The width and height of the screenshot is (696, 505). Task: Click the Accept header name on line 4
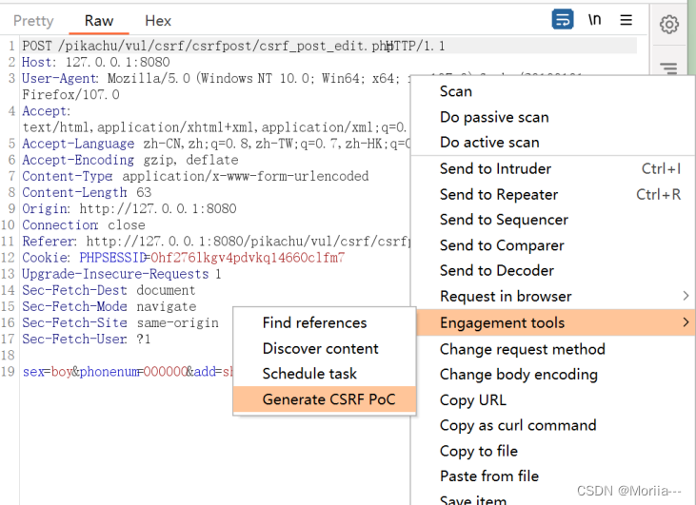46,111
